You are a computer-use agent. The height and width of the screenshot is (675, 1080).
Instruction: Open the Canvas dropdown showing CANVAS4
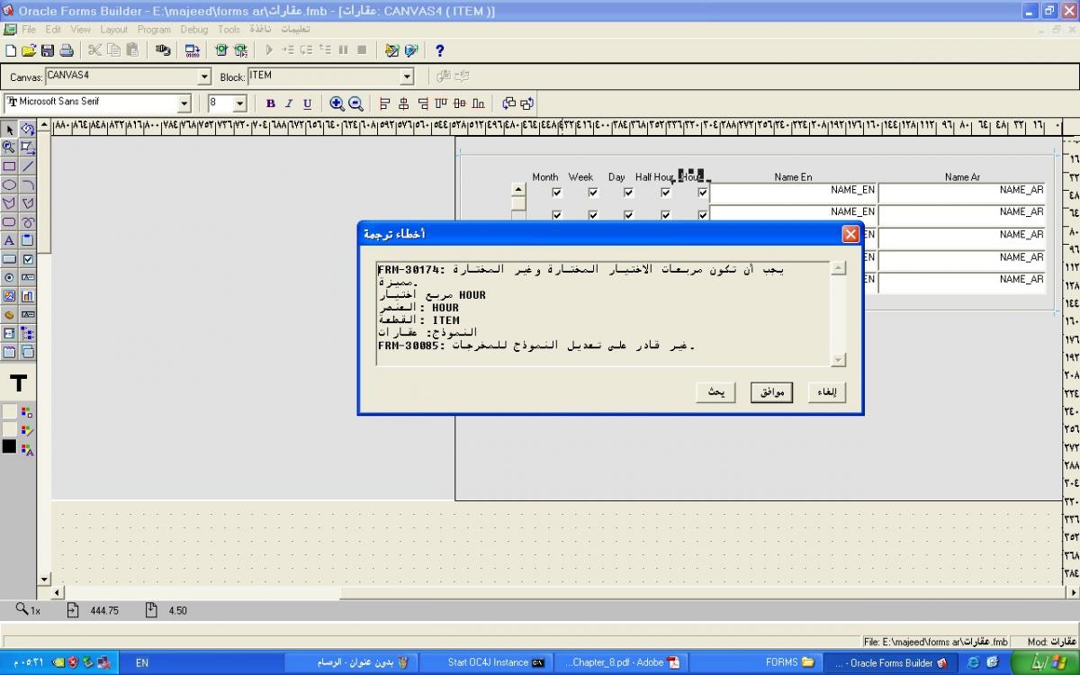click(203, 77)
